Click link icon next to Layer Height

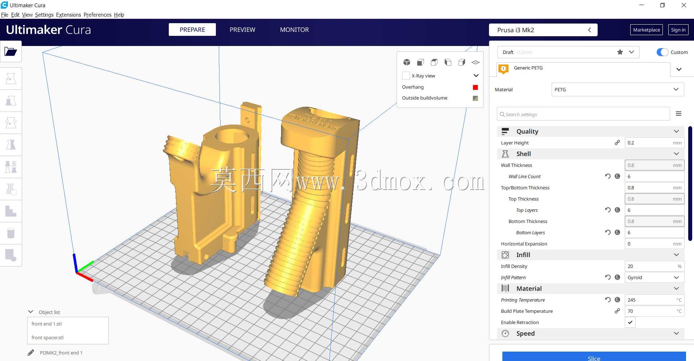point(617,143)
